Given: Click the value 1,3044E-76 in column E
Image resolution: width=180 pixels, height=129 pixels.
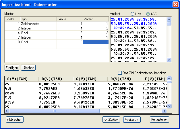Looking at the screenshot, I should (x=154, y=93).
